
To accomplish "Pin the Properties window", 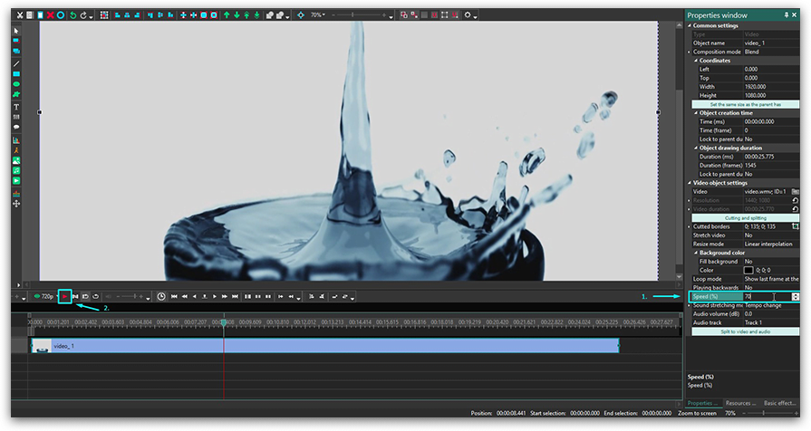I will click(787, 15).
